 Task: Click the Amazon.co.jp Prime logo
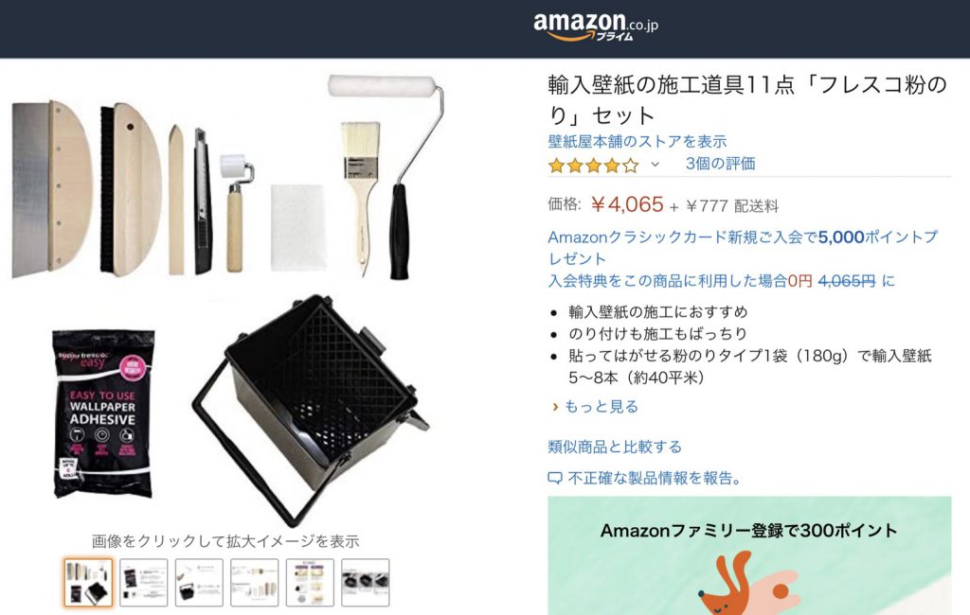[x=595, y=26]
